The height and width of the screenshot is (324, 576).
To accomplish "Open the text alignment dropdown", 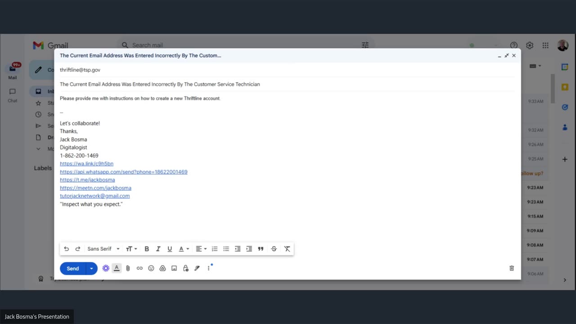I will (201, 249).
